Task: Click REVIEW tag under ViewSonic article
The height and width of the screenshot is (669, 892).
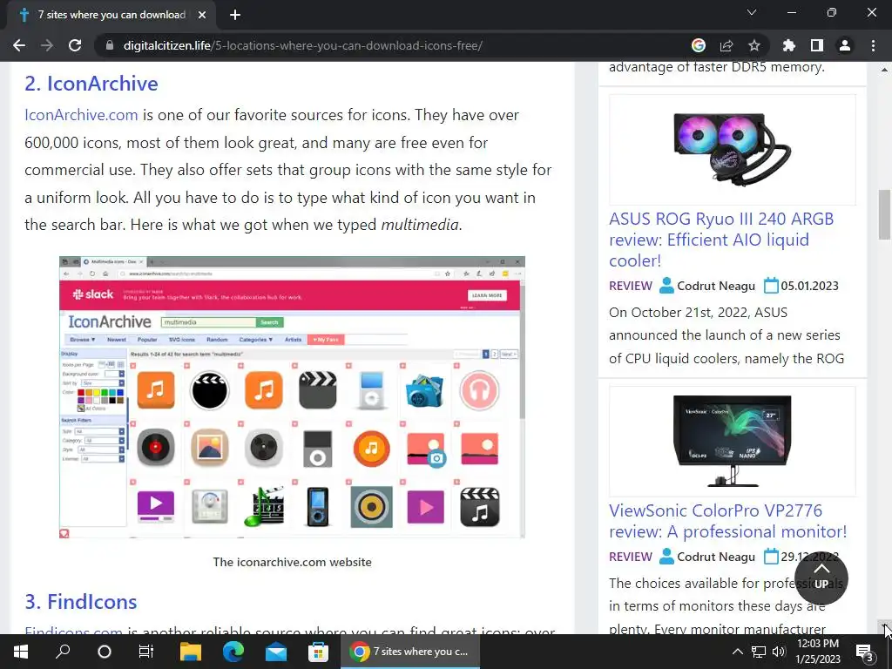Action: [631, 557]
